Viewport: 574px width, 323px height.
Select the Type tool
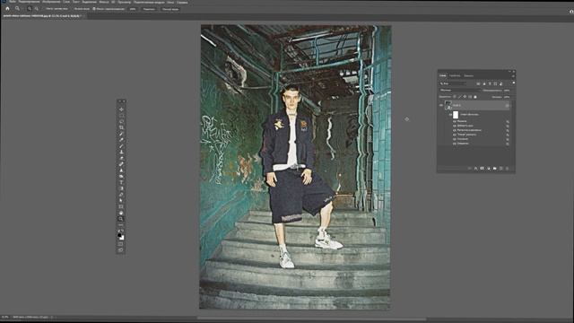[x=121, y=182]
